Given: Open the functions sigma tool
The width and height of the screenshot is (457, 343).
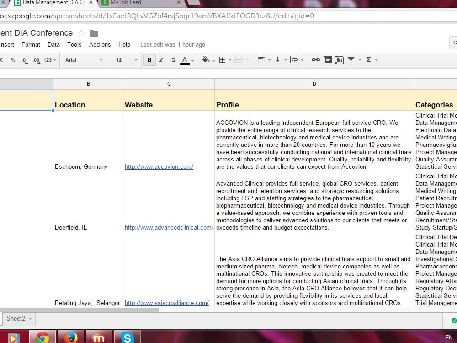Looking at the screenshot, I should click(x=368, y=60).
